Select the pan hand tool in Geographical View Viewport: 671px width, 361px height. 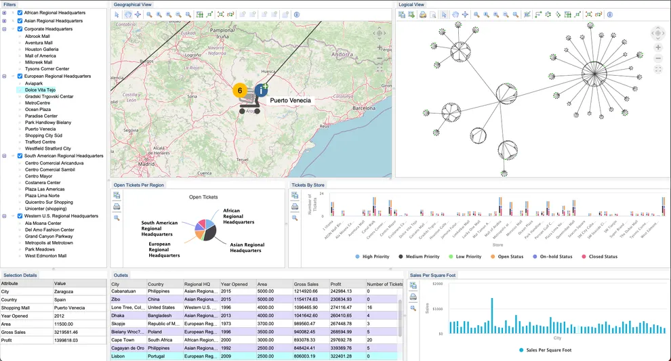click(127, 14)
